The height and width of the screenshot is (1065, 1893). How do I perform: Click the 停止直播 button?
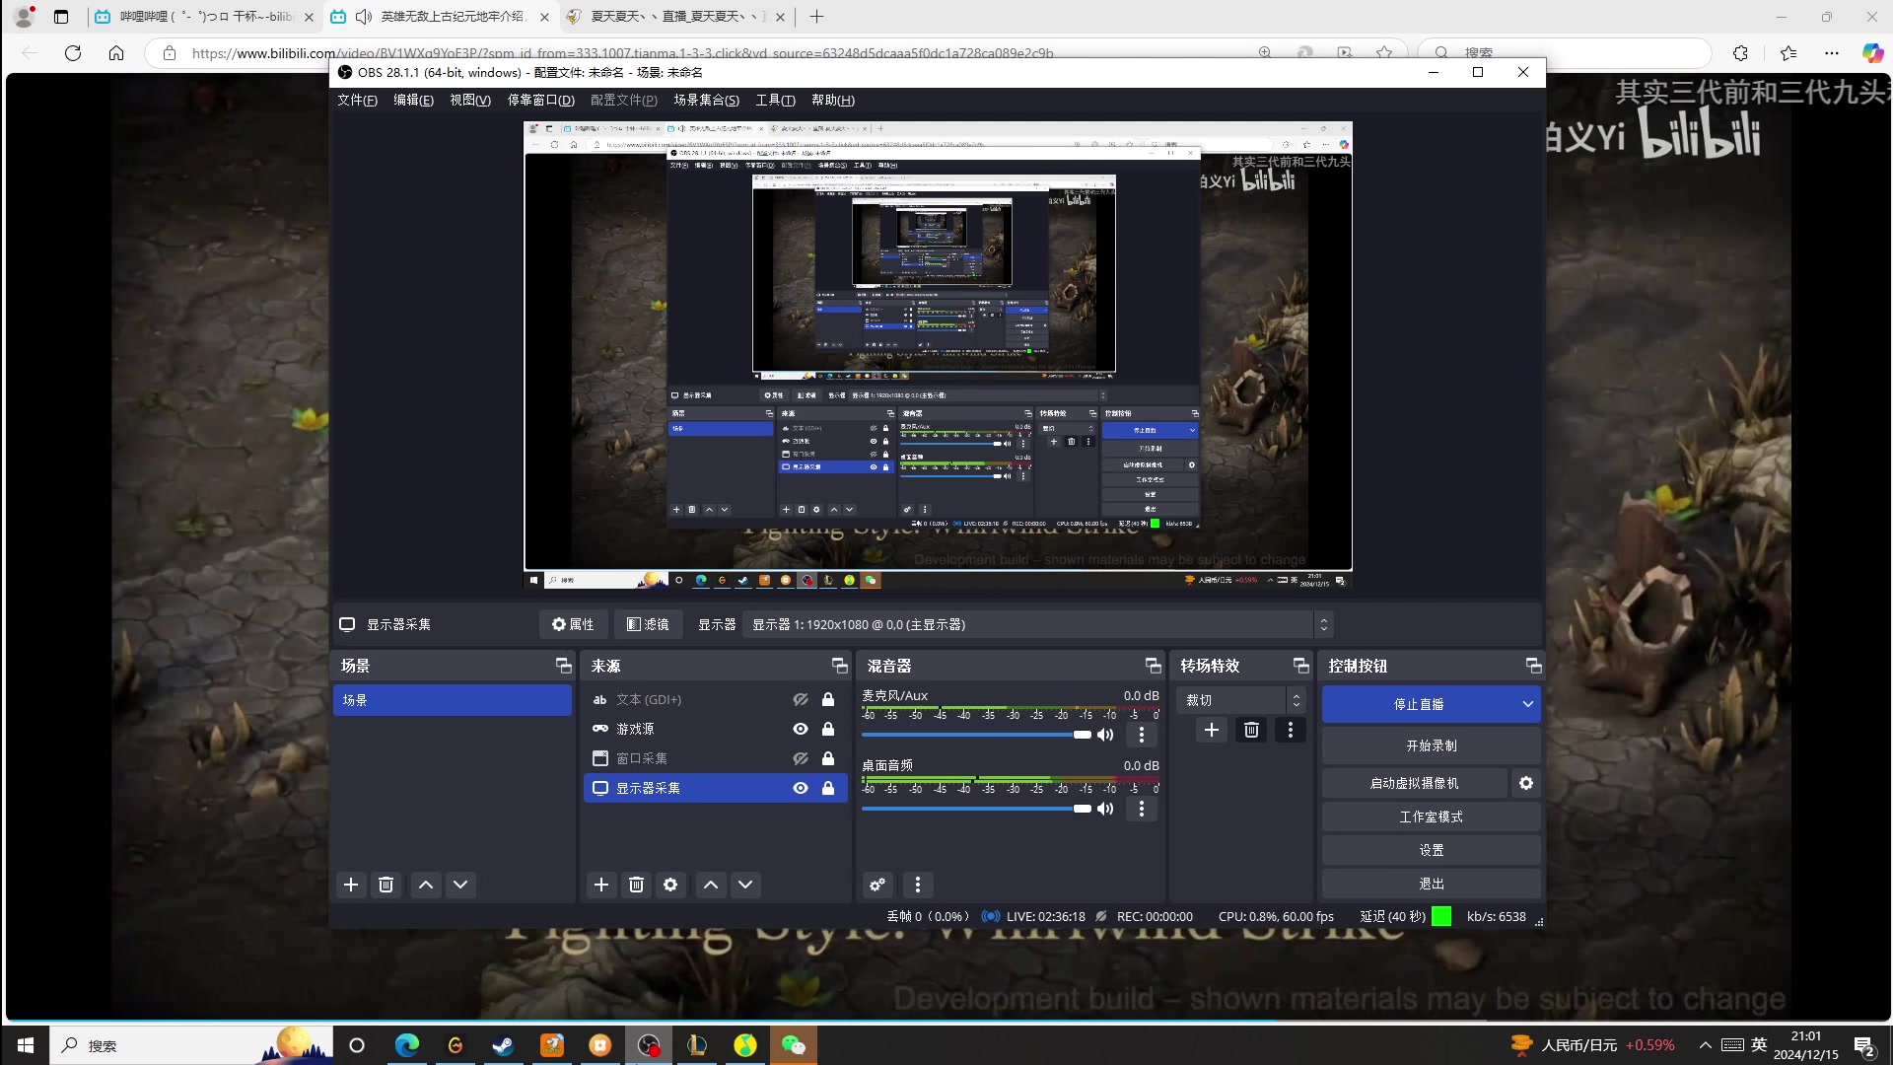pyautogui.click(x=1419, y=704)
